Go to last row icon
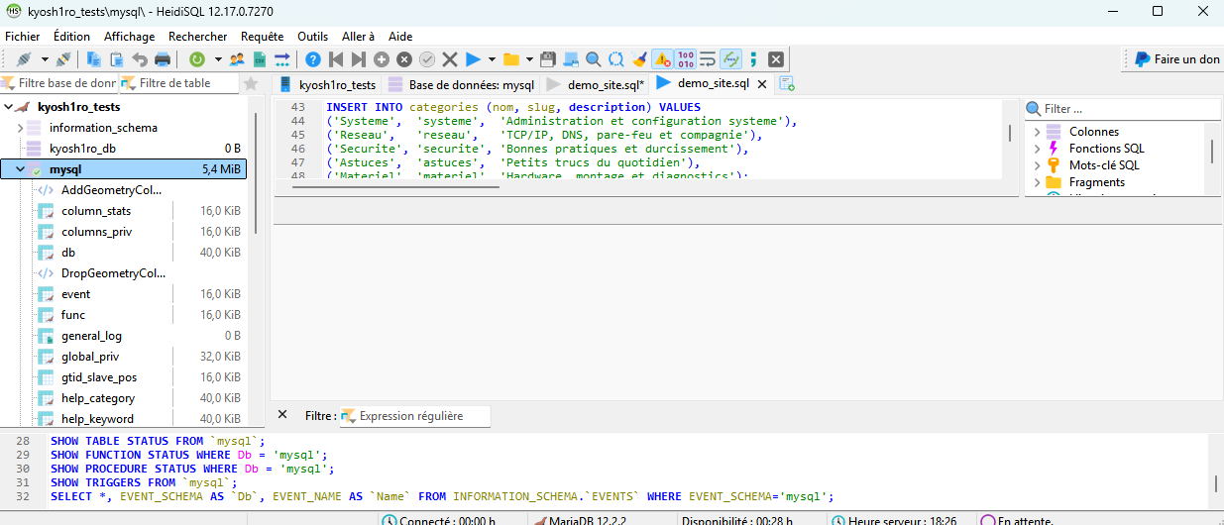Image resolution: width=1224 pixels, height=525 pixels. (359, 59)
